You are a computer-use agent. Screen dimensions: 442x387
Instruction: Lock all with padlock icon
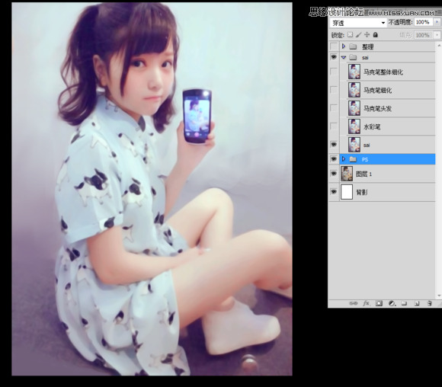375,35
